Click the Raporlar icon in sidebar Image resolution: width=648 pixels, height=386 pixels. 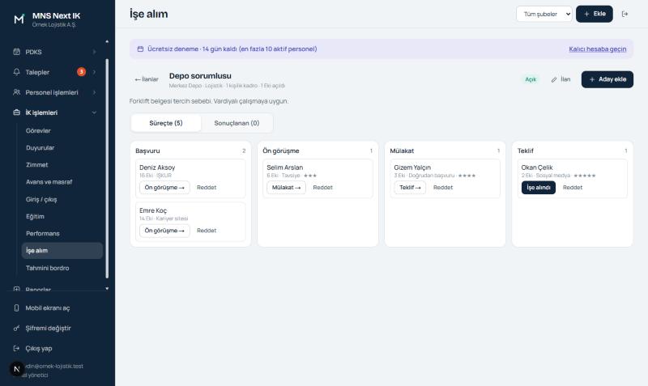click(16, 289)
